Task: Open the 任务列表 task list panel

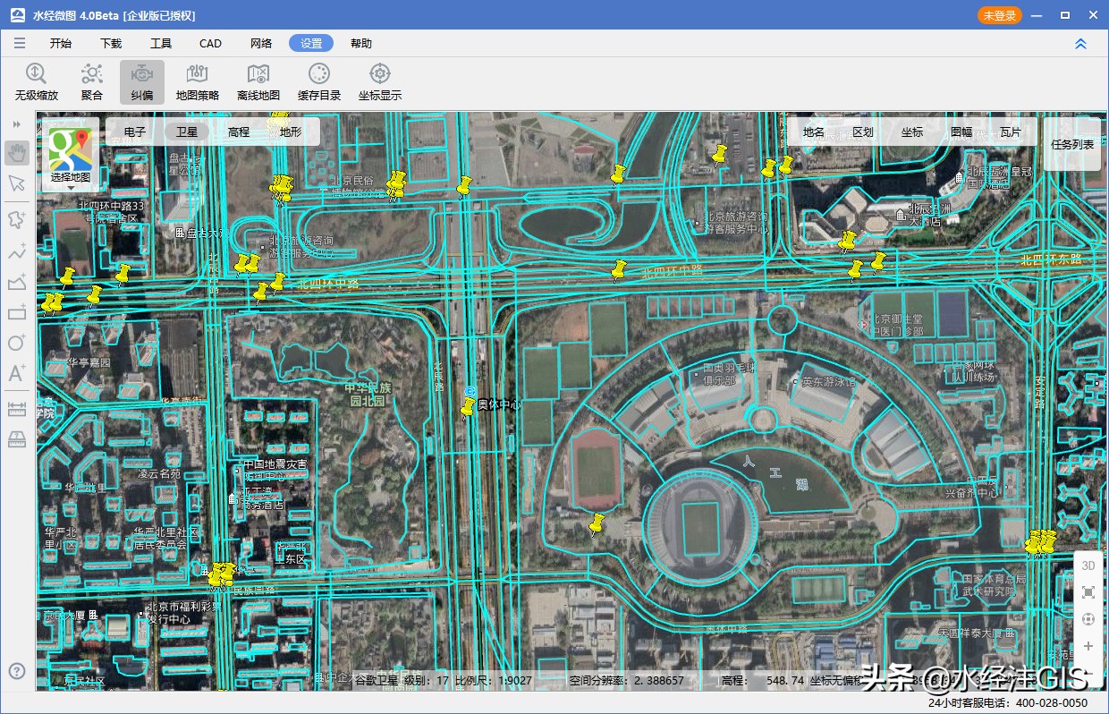Action: pos(1072,143)
